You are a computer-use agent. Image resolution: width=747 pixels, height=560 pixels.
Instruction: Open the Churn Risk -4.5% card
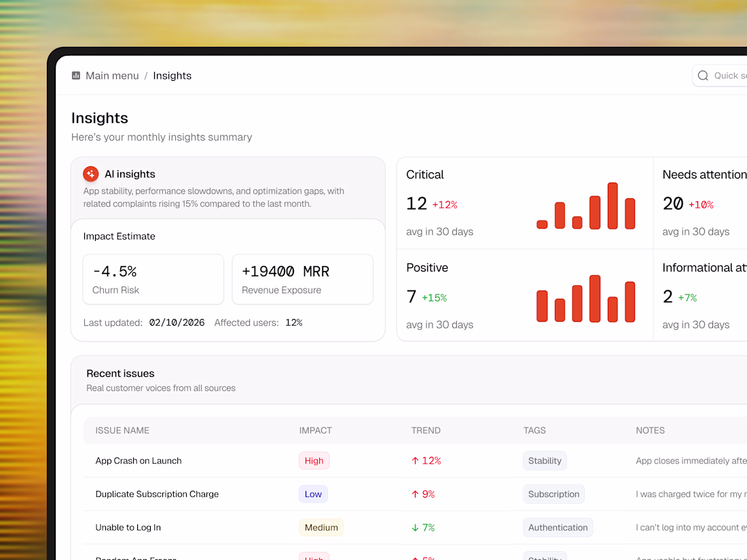pyautogui.click(x=153, y=279)
